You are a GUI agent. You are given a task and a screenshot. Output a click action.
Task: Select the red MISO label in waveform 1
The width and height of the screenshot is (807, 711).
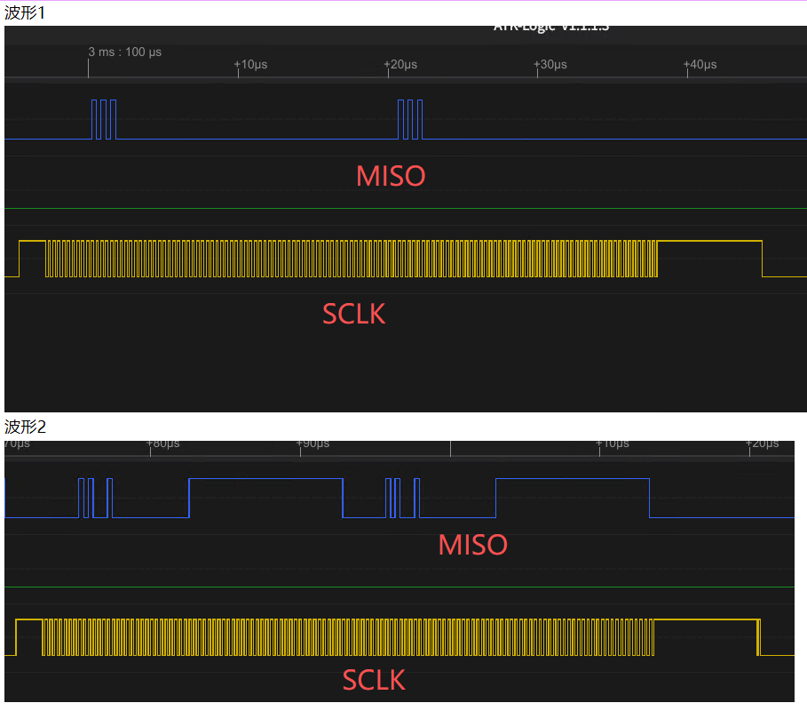point(391,176)
